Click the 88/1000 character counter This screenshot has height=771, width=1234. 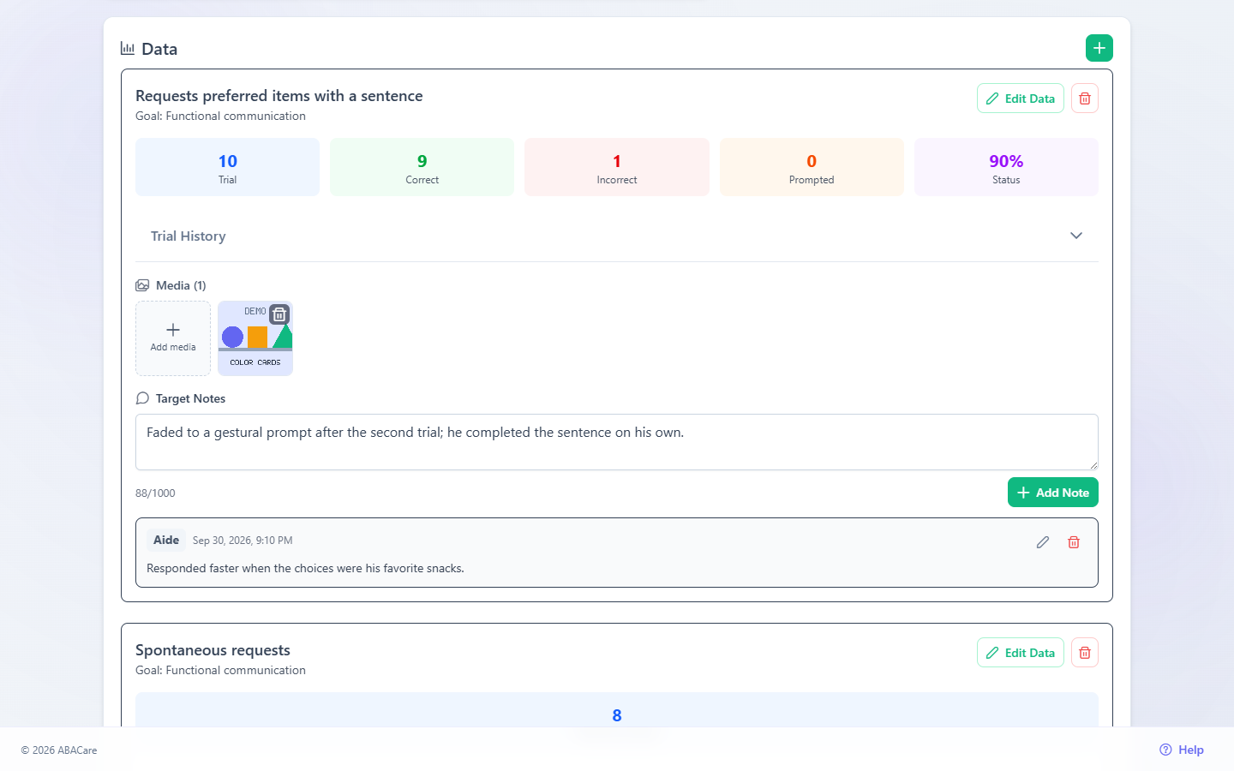click(155, 493)
